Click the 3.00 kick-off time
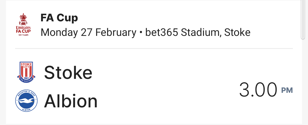The width and height of the screenshot is (308, 125). click(x=258, y=90)
